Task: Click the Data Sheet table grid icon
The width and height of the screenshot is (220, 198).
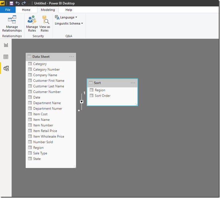Action: click(x=29, y=56)
